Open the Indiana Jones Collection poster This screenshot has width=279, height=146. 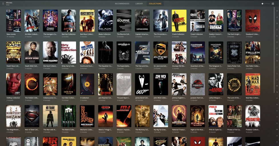50,84
